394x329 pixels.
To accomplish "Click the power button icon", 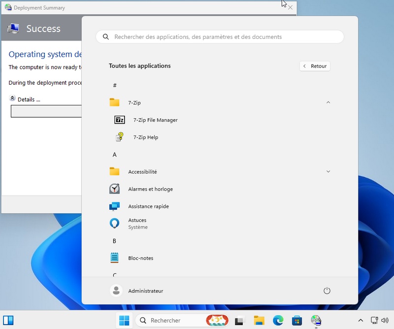I will pos(327,291).
